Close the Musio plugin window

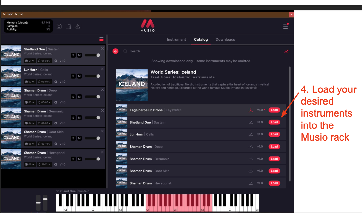click(x=291, y=15)
